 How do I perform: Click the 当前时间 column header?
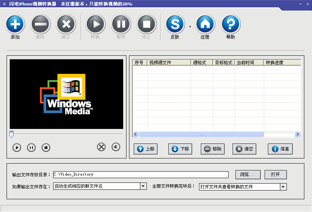coord(249,63)
